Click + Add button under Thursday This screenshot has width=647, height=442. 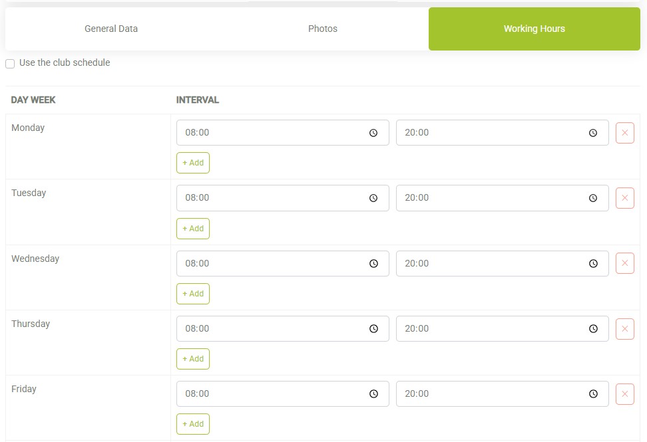coord(193,359)
